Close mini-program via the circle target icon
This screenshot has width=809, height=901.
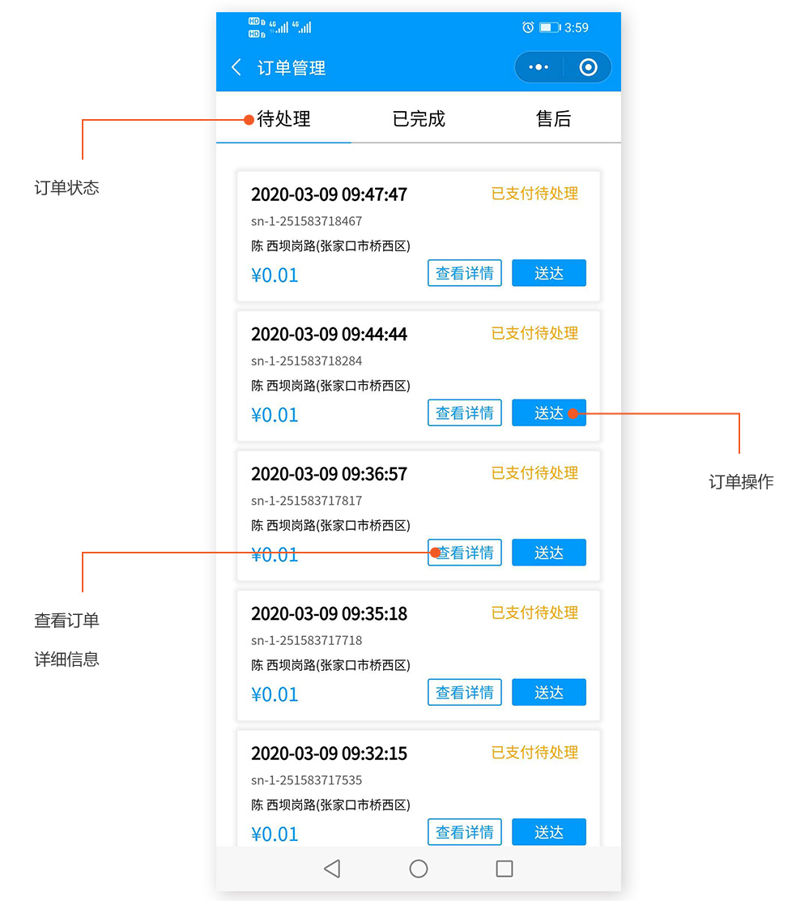(589, 67)
